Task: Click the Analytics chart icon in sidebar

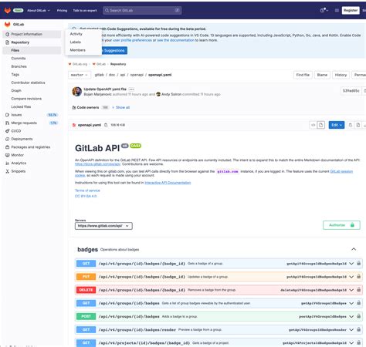Action: [x=7, y=163]
